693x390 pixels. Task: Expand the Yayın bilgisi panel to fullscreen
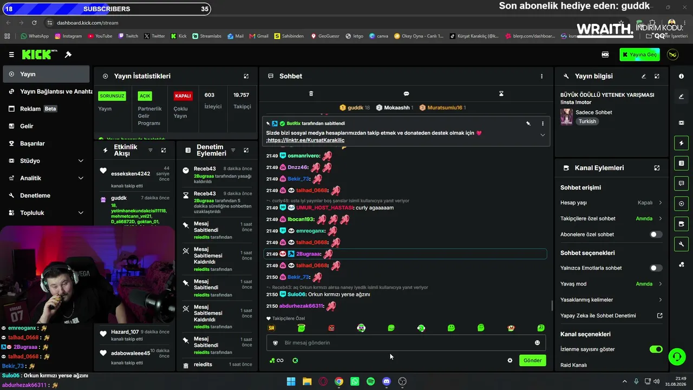coord(657,76)
